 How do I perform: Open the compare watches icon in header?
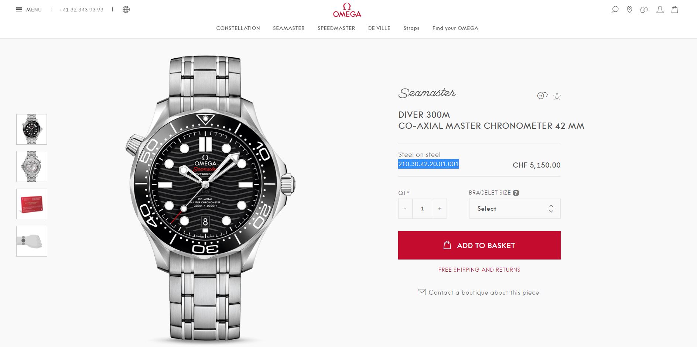644,10
